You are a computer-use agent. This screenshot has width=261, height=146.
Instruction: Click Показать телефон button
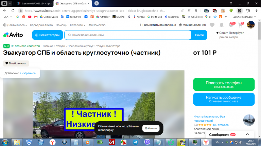[224, 84]
